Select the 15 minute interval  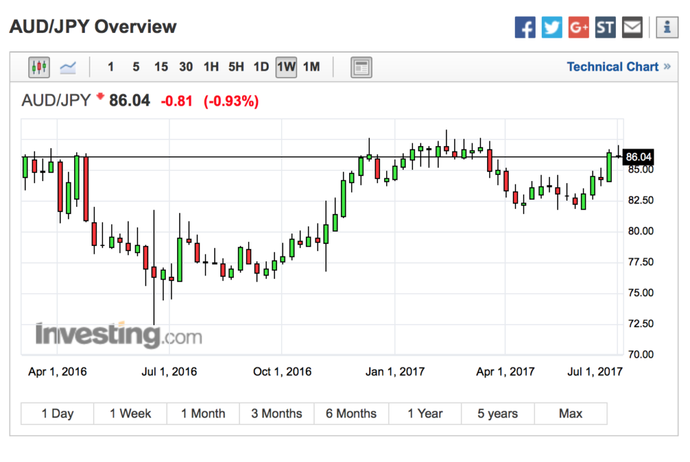[161, 67]
